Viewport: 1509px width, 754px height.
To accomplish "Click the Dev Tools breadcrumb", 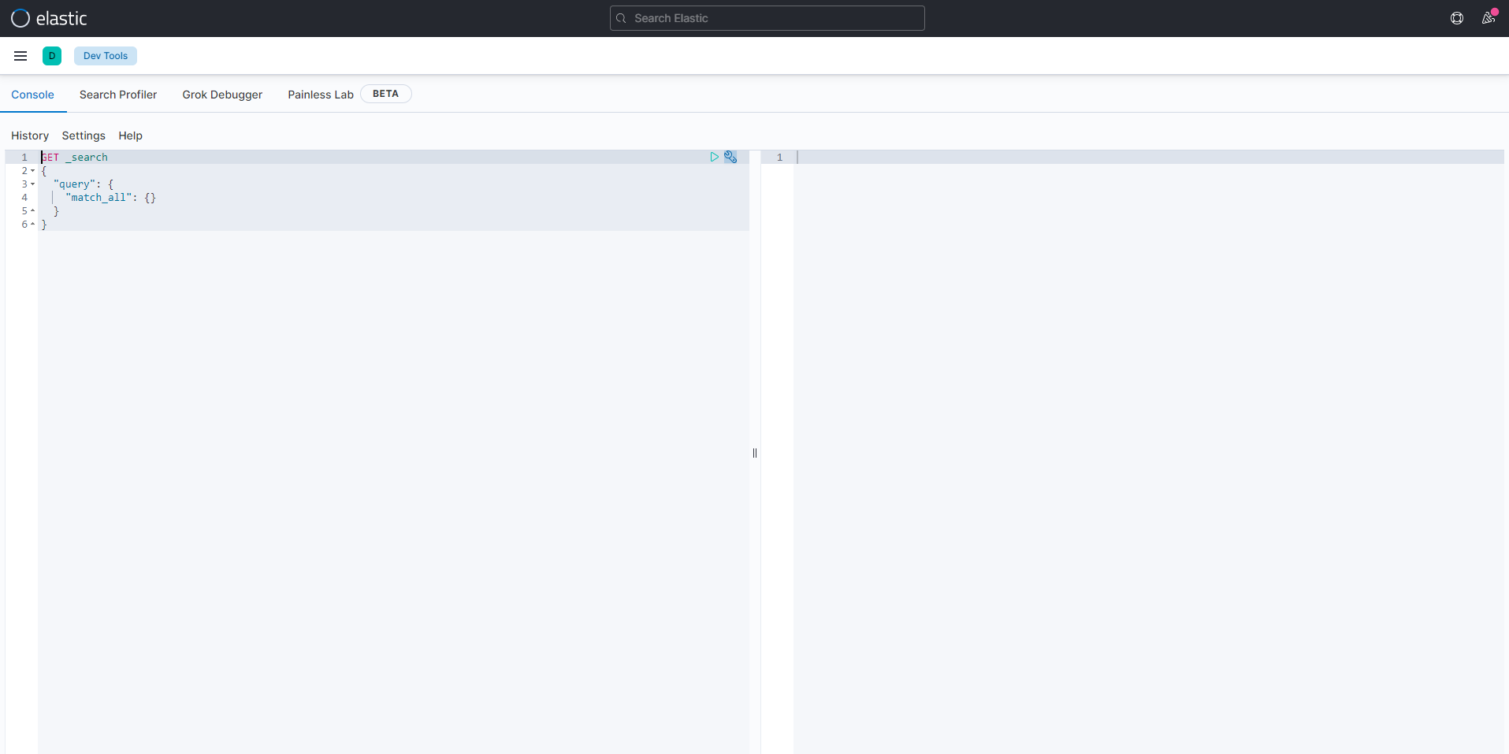I will [x=106, y=56].
